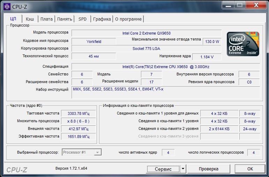Open the SPD tab

click(x=83, y=19)
